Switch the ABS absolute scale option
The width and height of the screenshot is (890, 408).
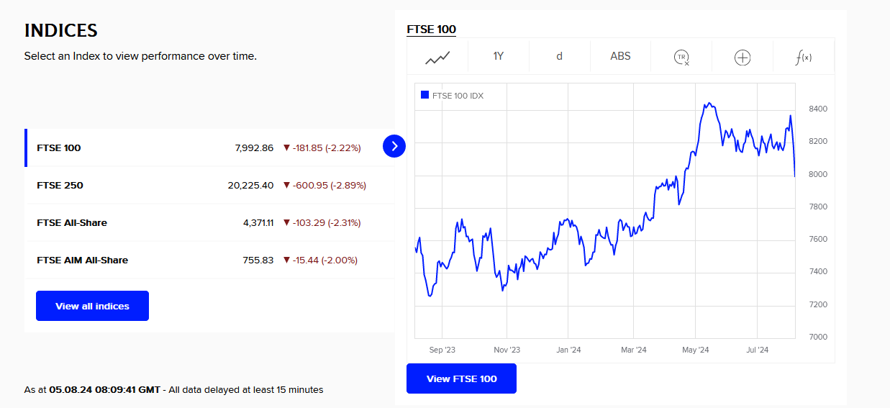[620, 56]
